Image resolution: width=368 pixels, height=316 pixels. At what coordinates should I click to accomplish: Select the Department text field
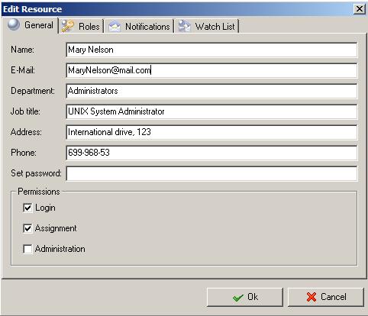211,91
